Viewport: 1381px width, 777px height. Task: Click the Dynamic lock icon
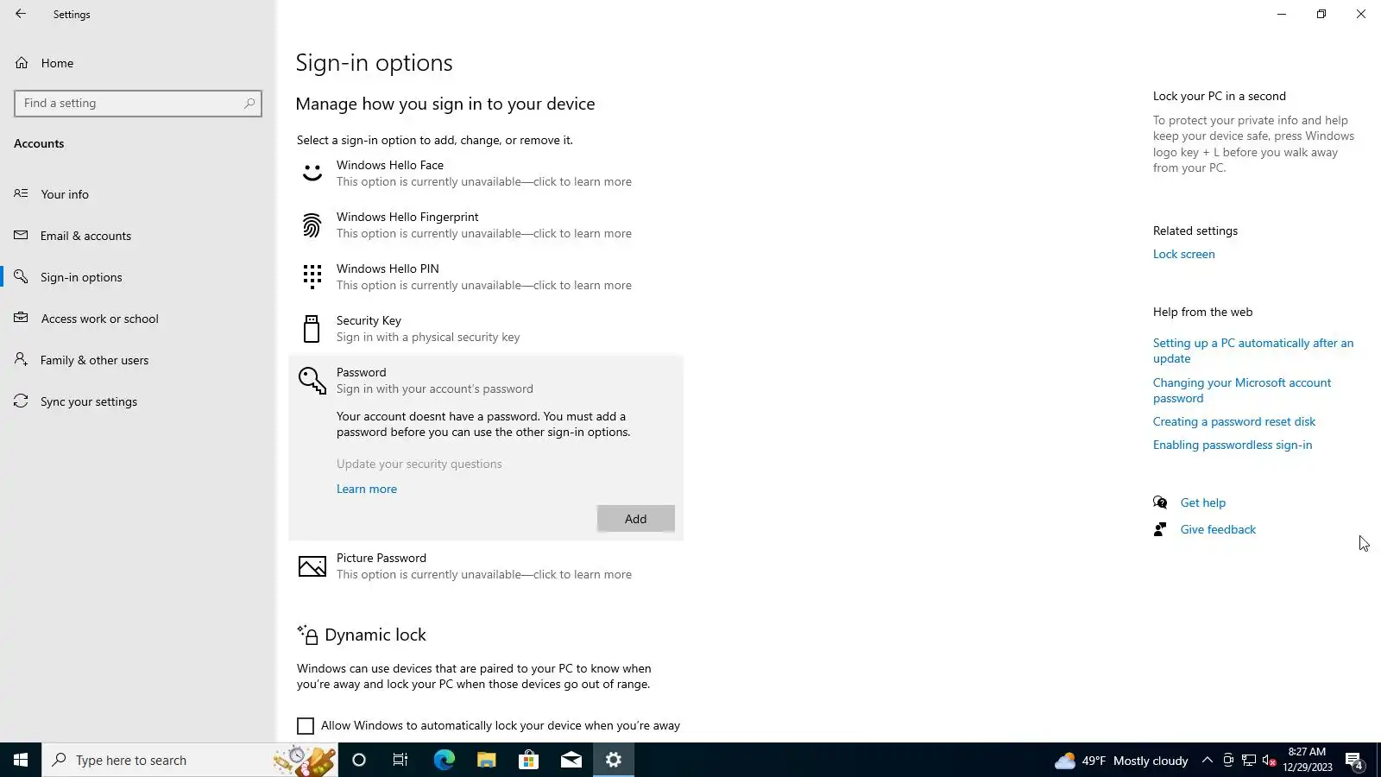pos(307,635)
